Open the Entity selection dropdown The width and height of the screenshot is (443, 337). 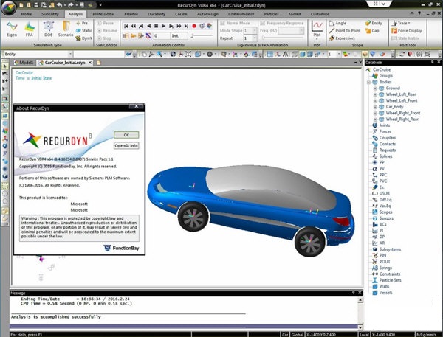(70, 54)
